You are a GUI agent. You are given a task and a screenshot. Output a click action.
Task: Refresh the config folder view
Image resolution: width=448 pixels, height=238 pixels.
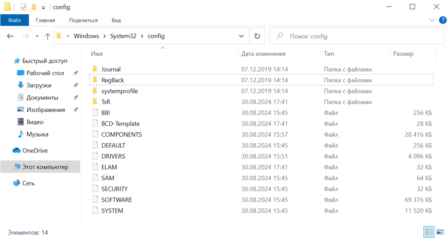(257, 36)
